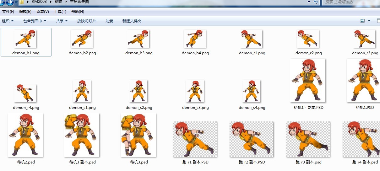Click the 待机2.psd file name
The height and width of the screenshot is (171, 380).
coord(26,162)
